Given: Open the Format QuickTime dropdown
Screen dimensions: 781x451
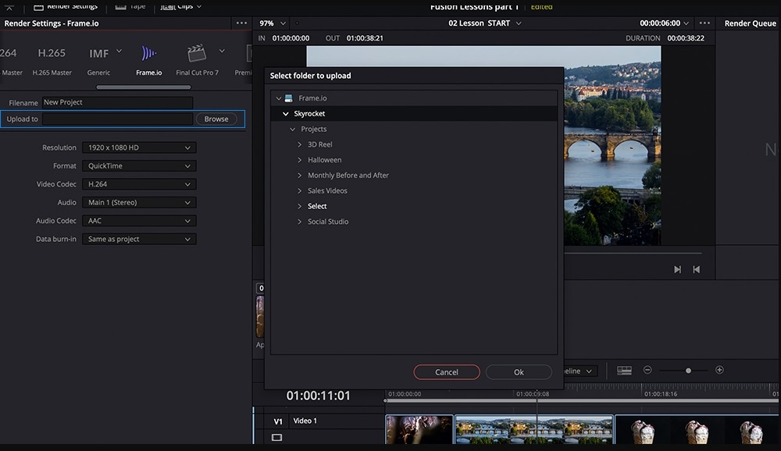Looking at the screenshot, I should pos(139,165).
